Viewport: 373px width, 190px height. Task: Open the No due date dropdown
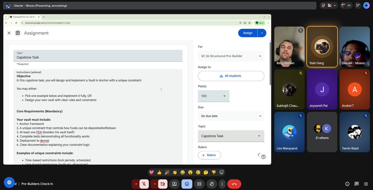pyautogui.click(x=231, y=116)
